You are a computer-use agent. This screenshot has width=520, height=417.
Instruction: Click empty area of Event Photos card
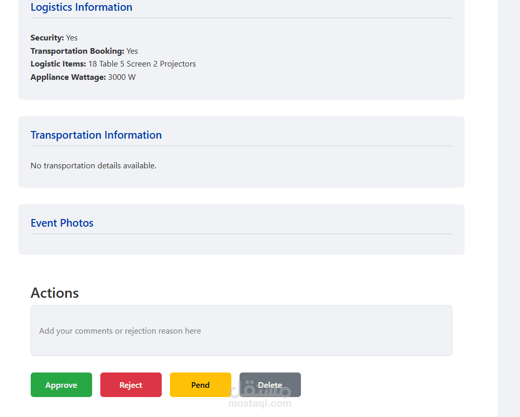242,244
